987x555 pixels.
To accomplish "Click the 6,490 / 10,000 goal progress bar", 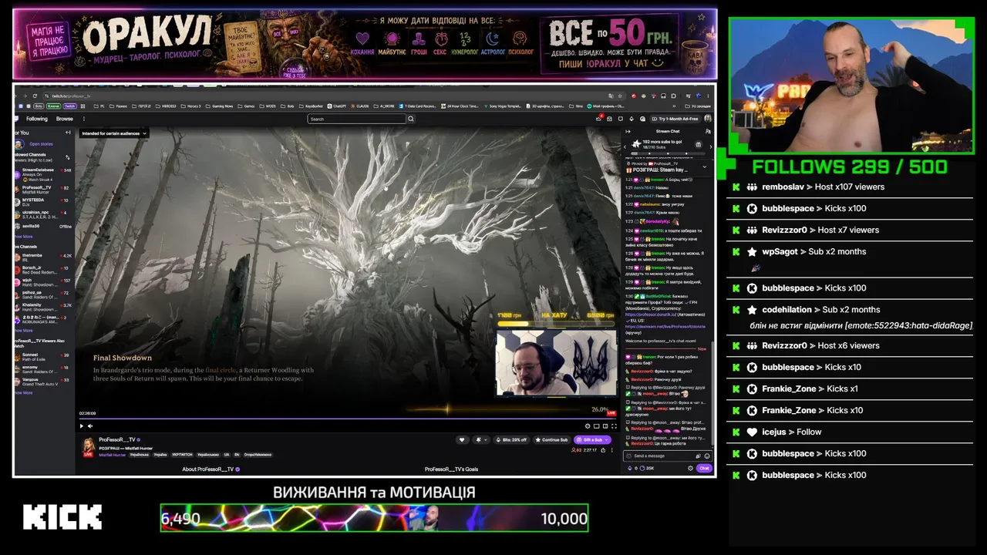I will (x=374, y=518).
